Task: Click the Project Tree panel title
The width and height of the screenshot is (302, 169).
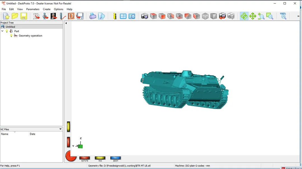Action: (7, 23)
